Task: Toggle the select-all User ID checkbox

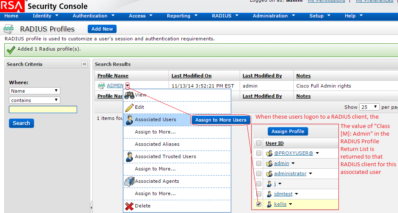Action: coord(259,143)
